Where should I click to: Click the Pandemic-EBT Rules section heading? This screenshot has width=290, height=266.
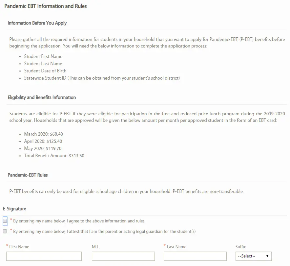click(28, 175)
